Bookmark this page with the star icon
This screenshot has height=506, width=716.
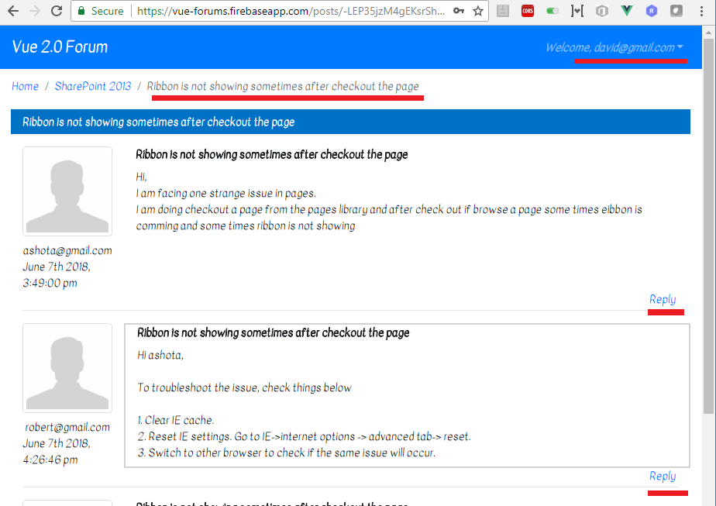(477, 11)
